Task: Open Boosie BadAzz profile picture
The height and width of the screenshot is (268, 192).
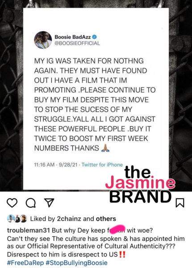Action: (x=43, y=40)
